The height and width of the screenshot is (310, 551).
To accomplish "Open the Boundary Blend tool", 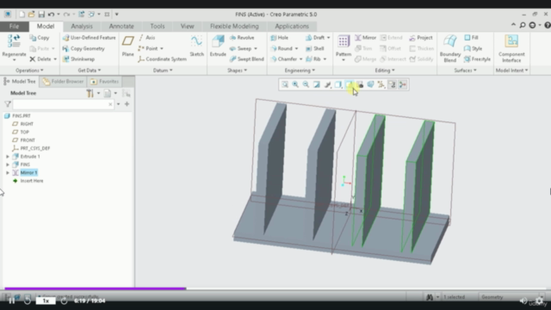I will (x=449, y=48).
